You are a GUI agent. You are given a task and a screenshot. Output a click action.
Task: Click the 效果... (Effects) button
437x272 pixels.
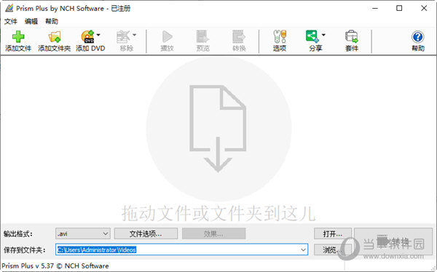point(213,233)
